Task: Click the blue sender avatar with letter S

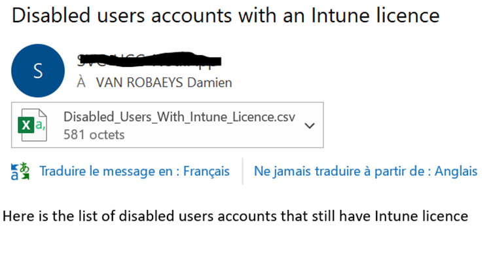Action: click(38, 71)
